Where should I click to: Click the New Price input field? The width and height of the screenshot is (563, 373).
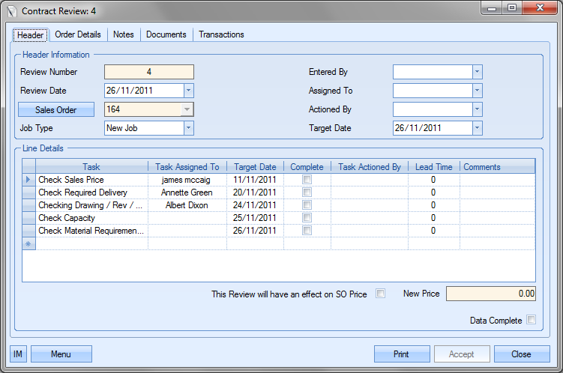point(491,294)
